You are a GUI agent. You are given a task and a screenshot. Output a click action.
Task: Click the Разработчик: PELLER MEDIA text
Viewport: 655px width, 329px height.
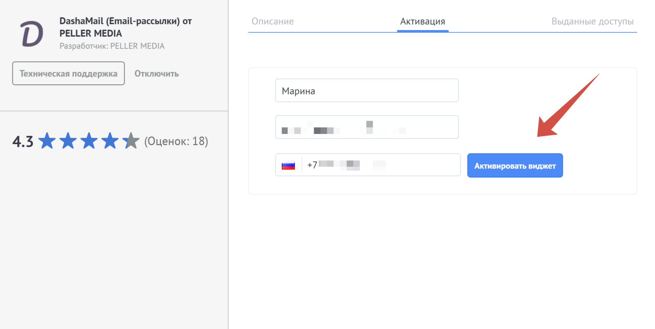(x=112, y=46)
